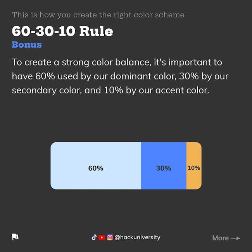Click the Instagram camera icon
Image resolution: width=252 pixels, height=252 pixels.
(x=110, y=237)
